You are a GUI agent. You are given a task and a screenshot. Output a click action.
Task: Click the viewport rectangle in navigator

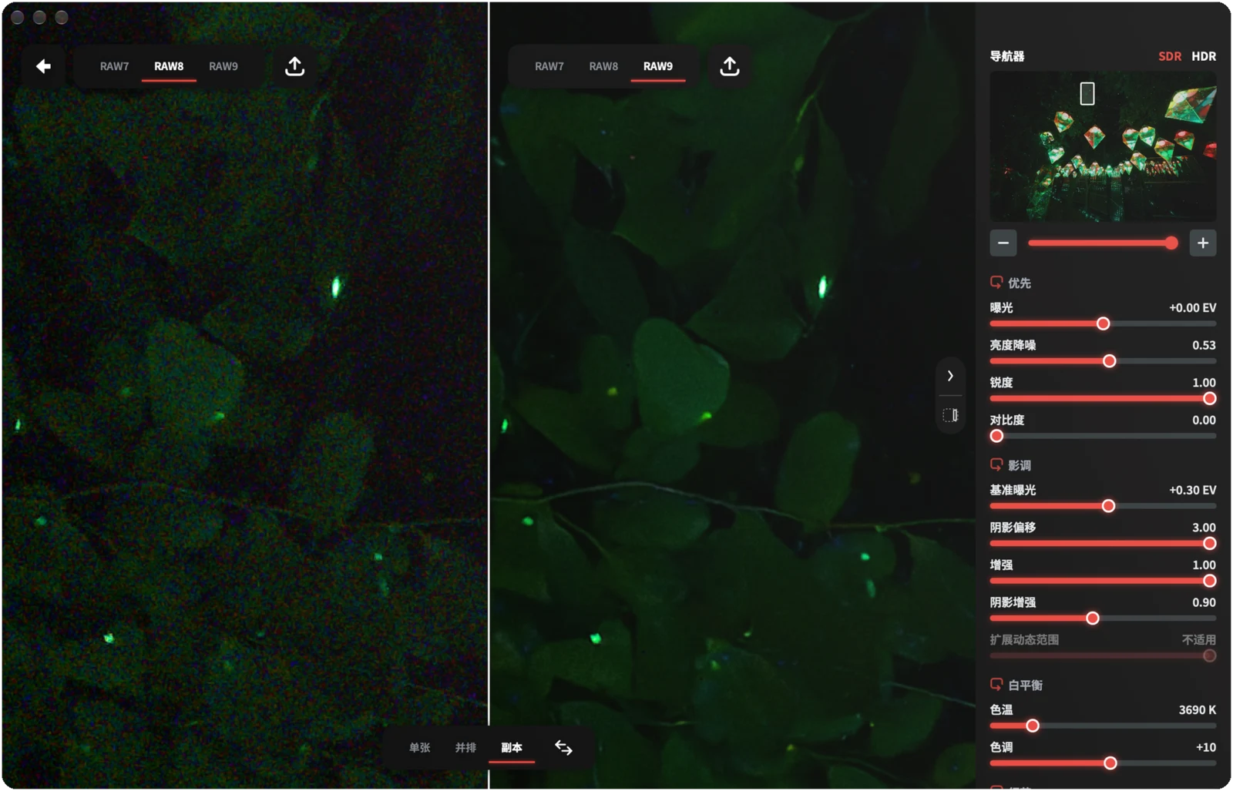coord(1087,94)
